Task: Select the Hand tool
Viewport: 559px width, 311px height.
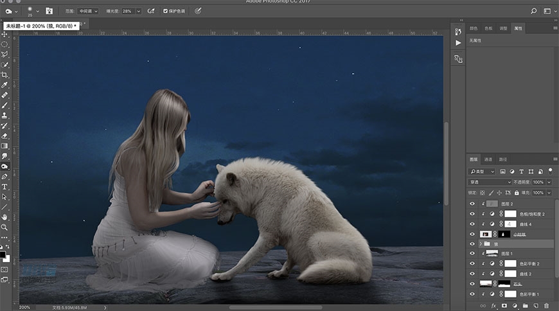Action: pyautogui.click(x=4, y=217)
